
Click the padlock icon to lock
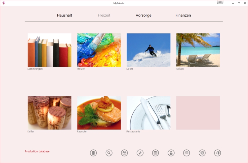coord(171,153)
